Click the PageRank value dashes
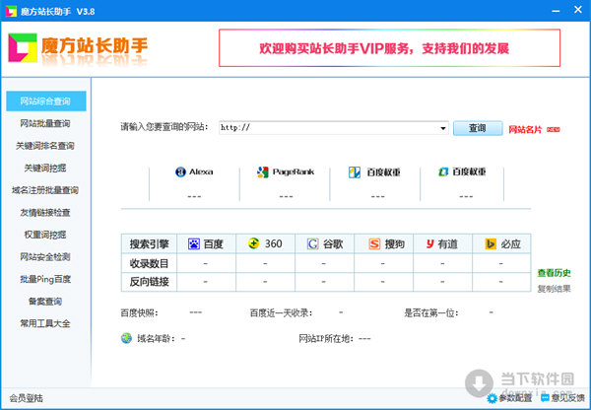Screen dimensions: 591x410 286,196
